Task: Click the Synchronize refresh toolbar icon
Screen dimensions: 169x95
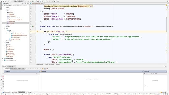Action: (x=6, y=1)
